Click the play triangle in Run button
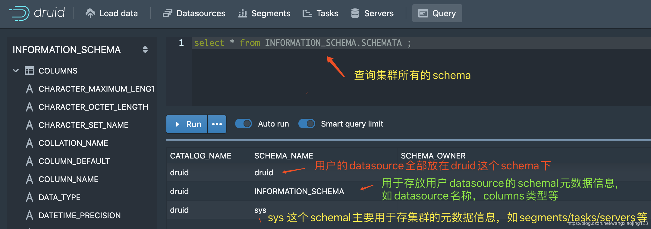The image size is (651, 229). pos(177,124)
